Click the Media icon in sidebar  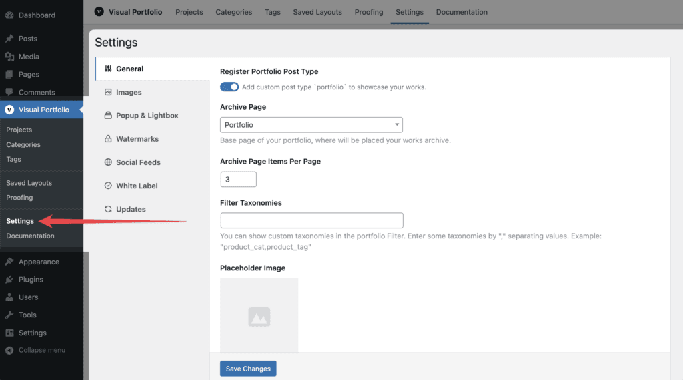[9, 57]
